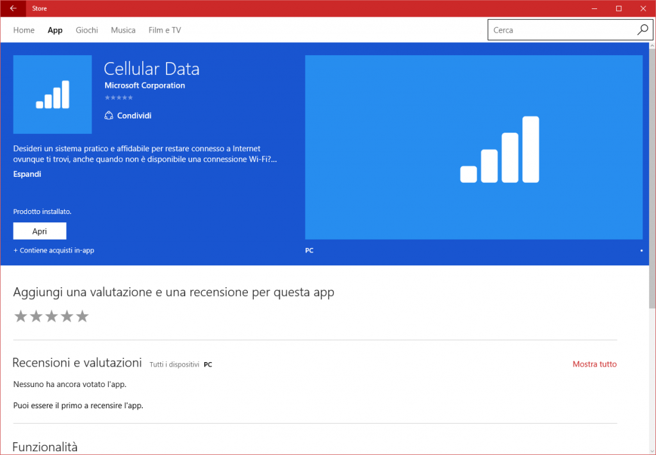Select the App tab

coord(55,30)
